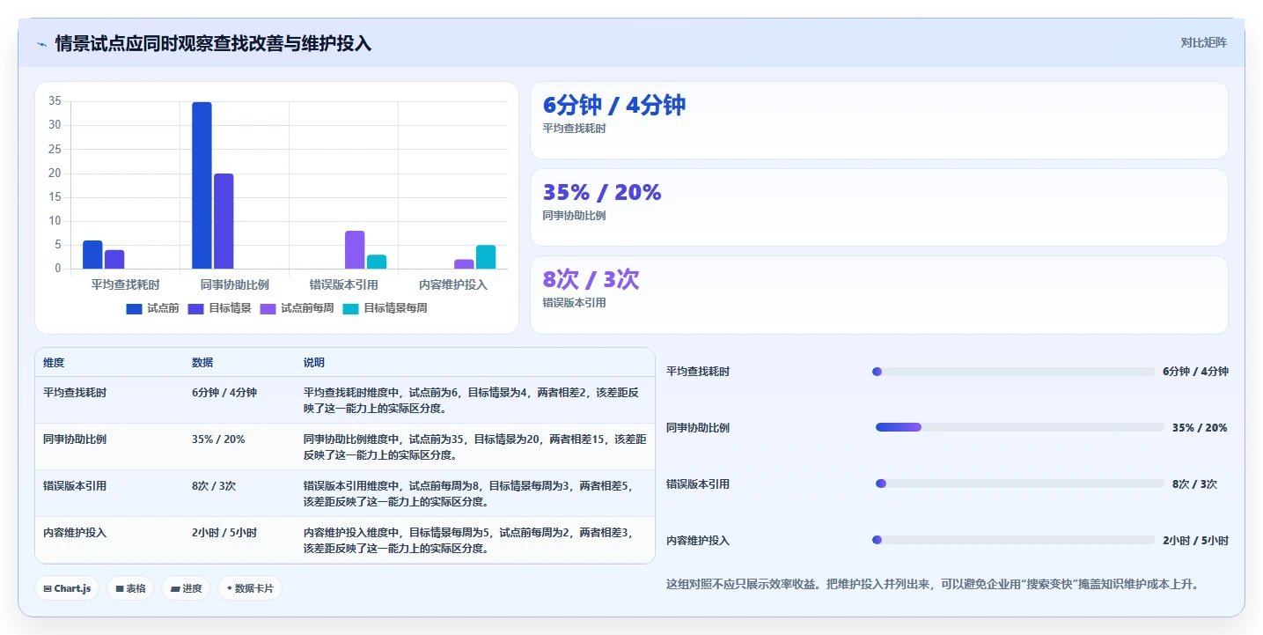Click the 内容维护投入 x-axis label in chart

452,284
